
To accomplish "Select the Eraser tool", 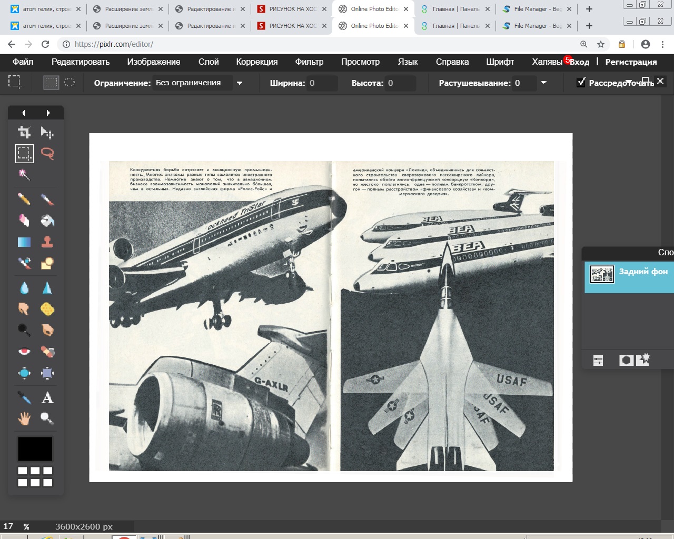I will (x=24, y=220).
